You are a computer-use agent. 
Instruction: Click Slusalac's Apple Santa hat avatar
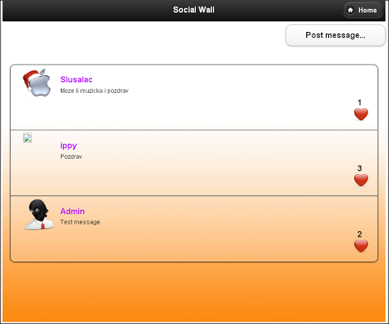click(37, 83)
